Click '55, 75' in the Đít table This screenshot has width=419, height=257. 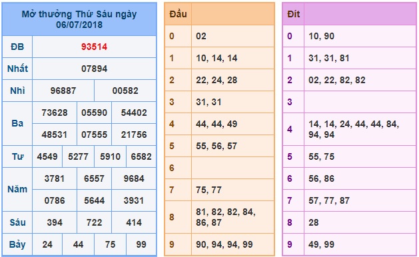point(322,156)
